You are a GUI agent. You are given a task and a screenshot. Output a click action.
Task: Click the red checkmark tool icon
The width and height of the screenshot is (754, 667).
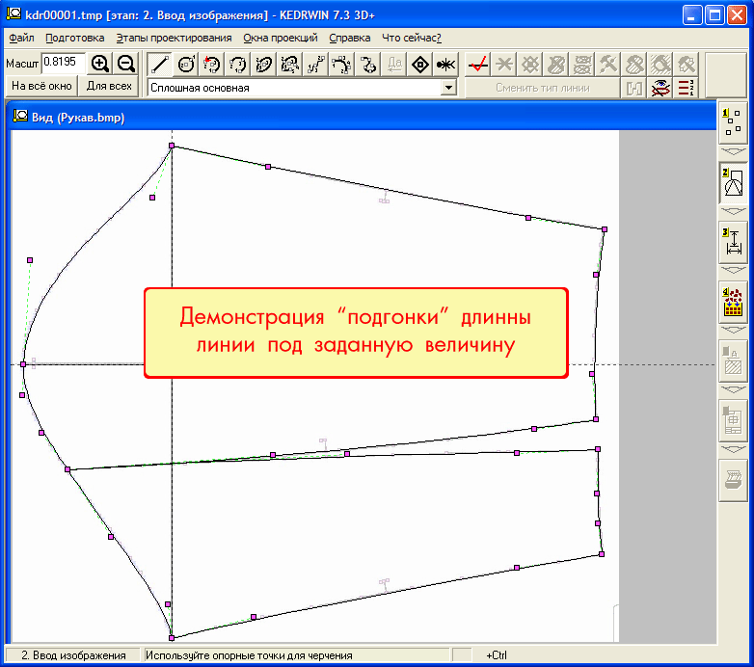(476, 65)
